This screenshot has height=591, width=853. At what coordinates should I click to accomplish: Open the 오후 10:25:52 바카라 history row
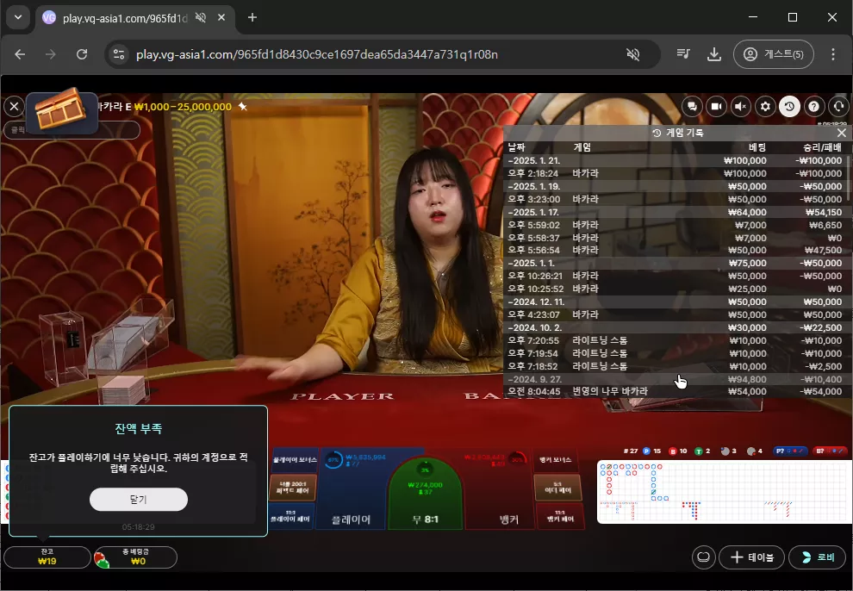675,289
